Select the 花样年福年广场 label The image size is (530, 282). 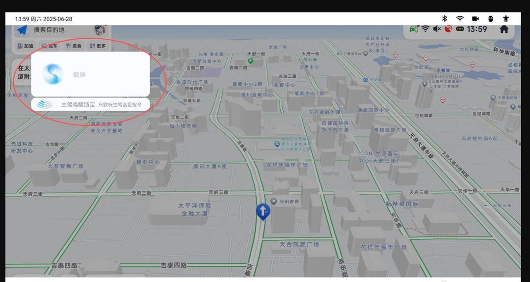pos(287,165)
